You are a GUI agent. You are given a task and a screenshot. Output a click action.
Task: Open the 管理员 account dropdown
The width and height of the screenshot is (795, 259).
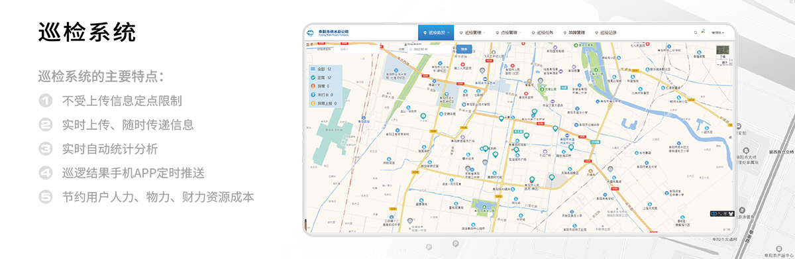[x=718, y=32]
